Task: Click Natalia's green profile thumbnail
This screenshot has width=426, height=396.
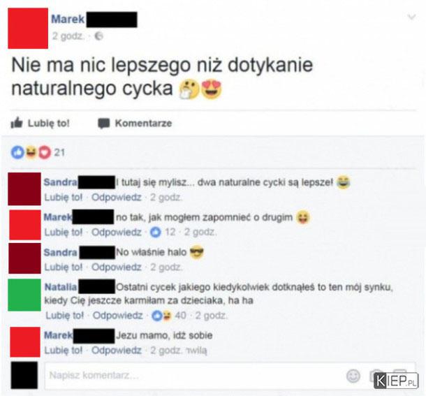Action: [24, 295]
